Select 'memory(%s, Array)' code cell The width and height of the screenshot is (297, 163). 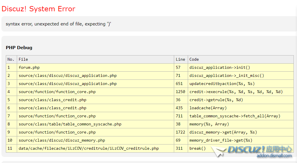[x=241, y=124]
